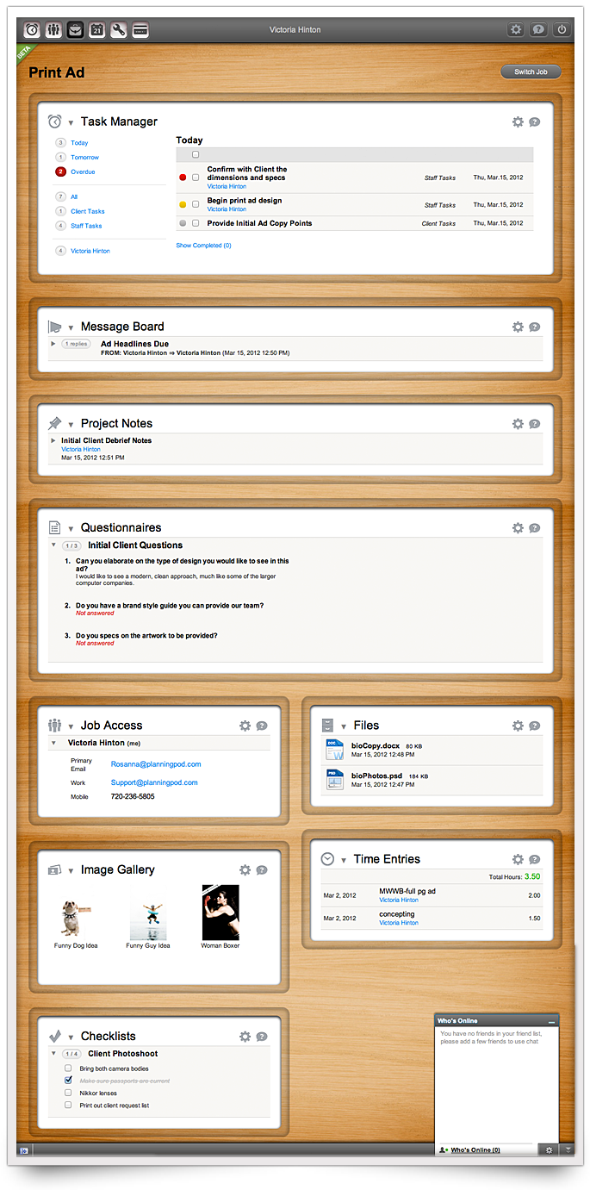Collapse the Project Notes panel triangle
The width and height of the screenshot is (590, 1190).
[x=71, y=425]
